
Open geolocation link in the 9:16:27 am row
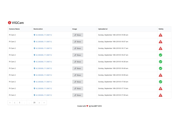(43, 55)
